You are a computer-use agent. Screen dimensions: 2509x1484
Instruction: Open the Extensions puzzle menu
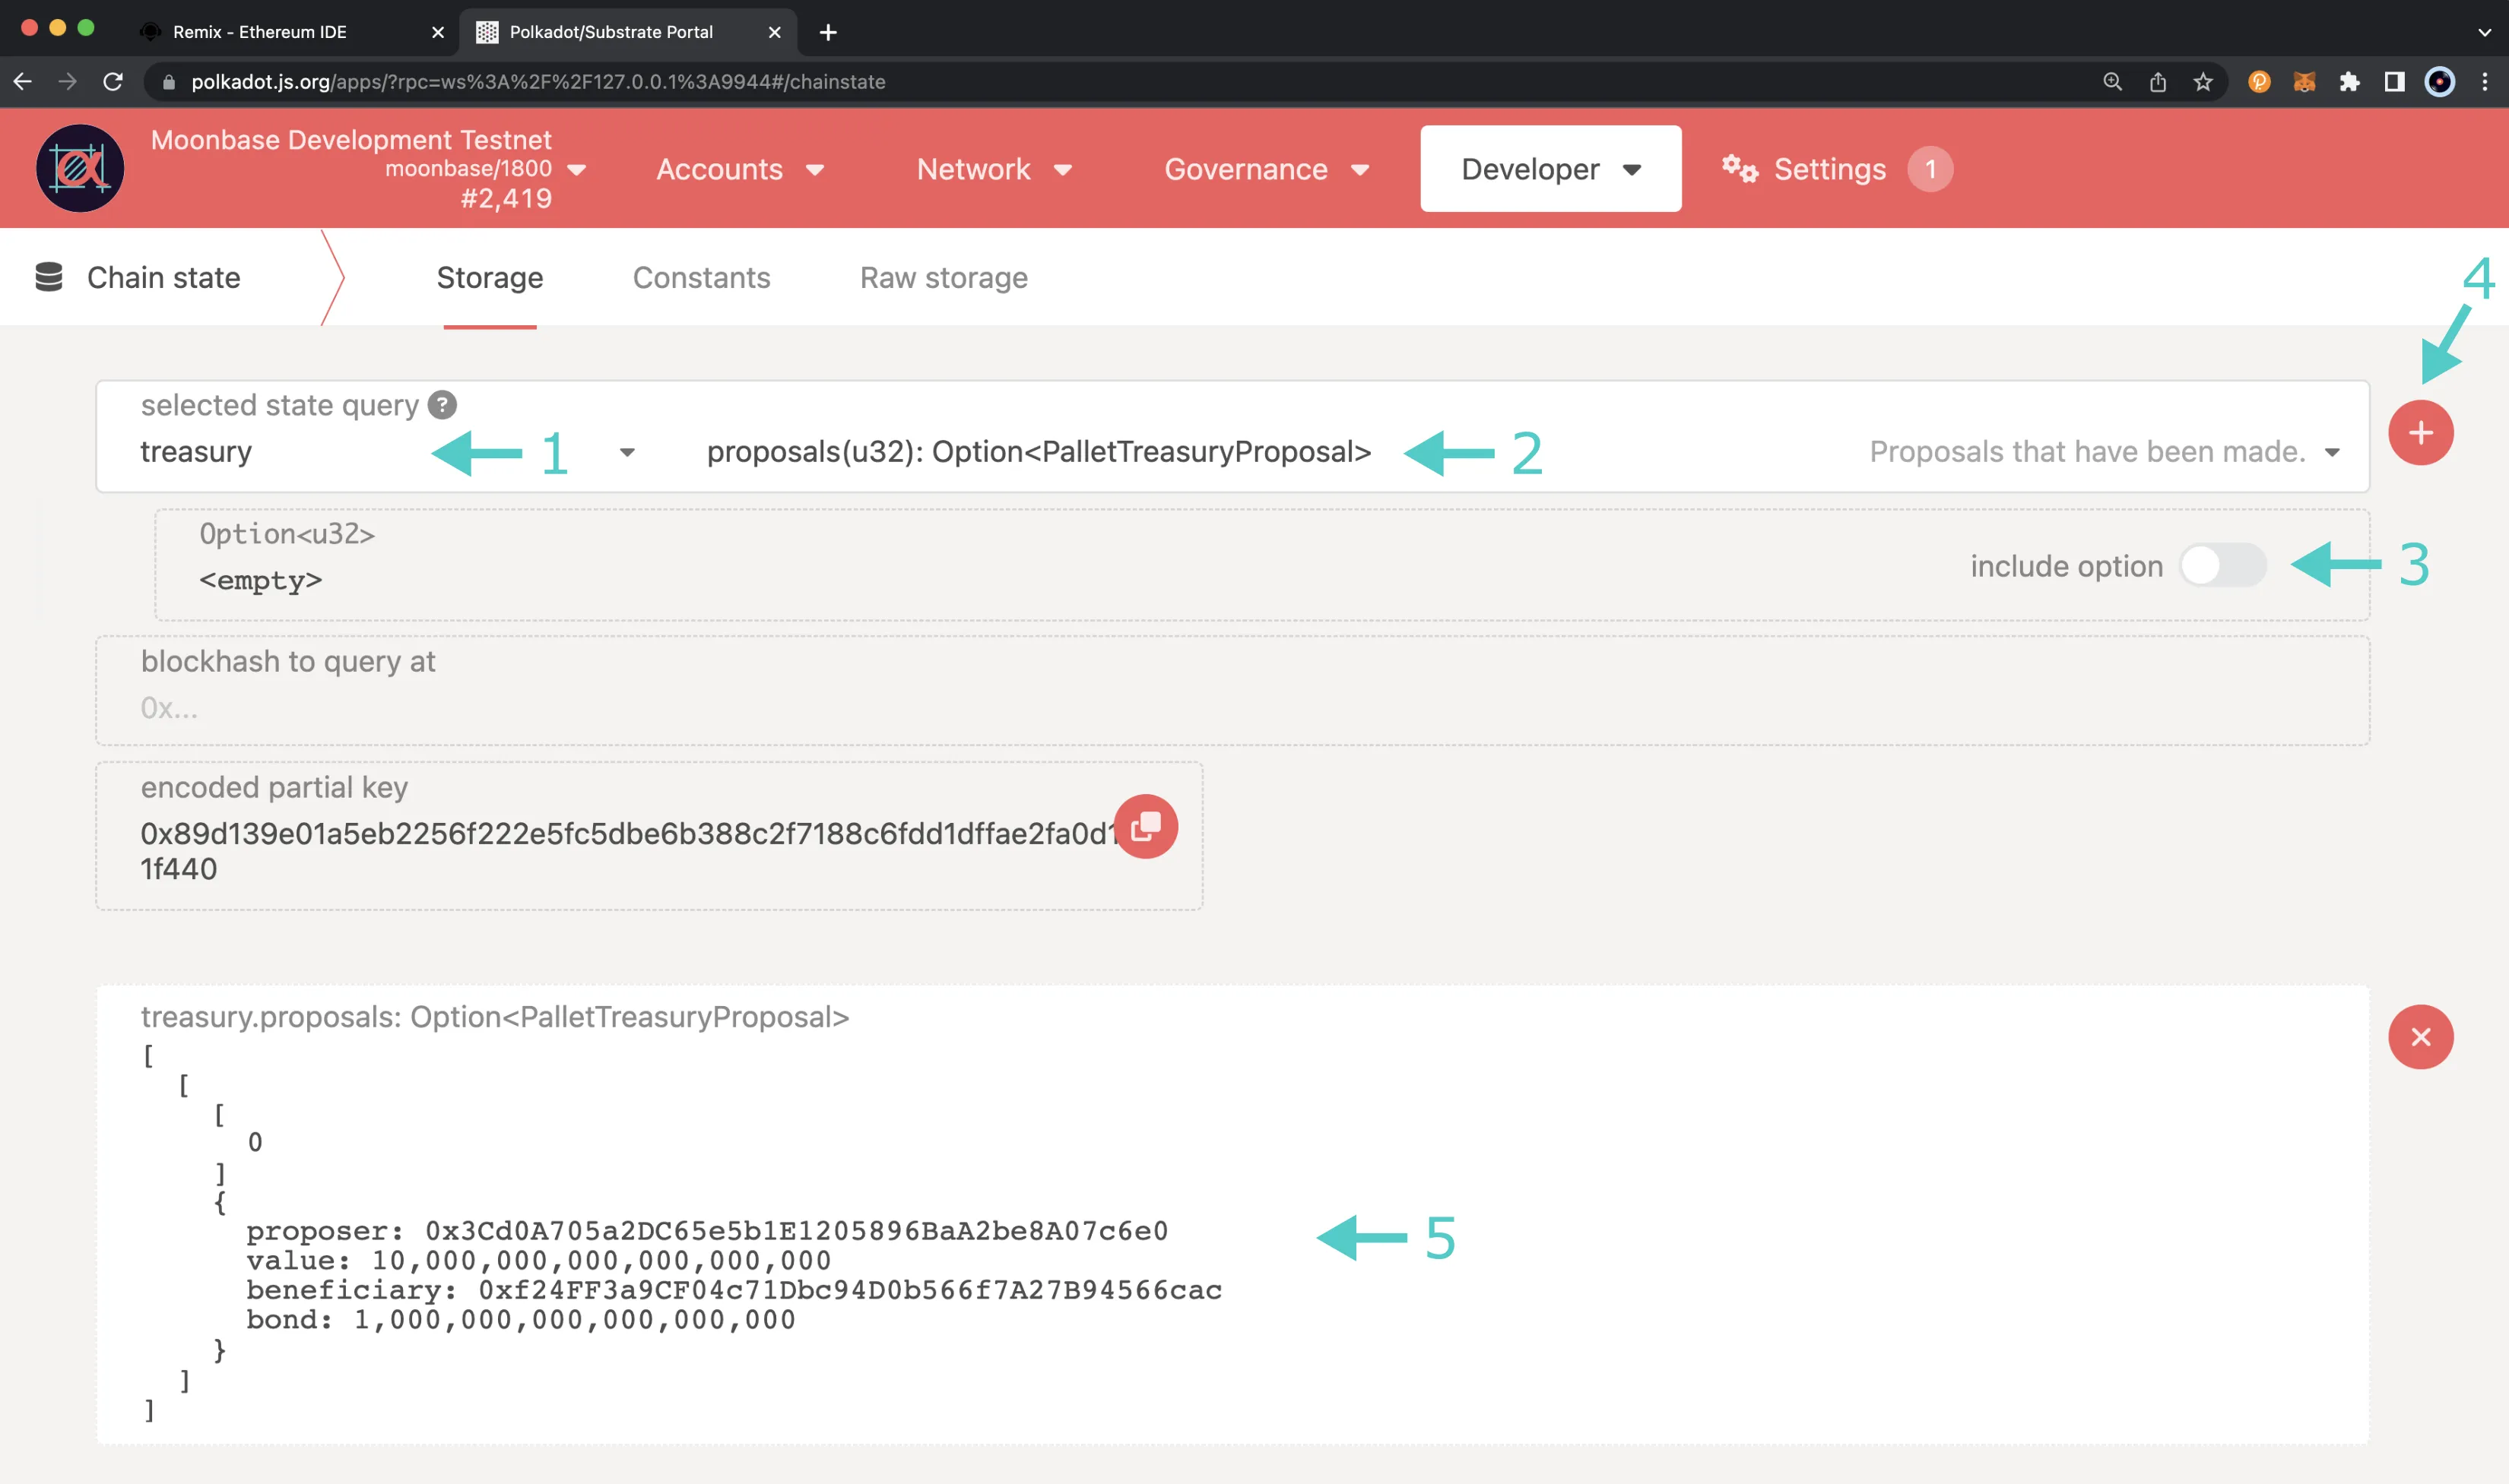(x=2349, y=82)
